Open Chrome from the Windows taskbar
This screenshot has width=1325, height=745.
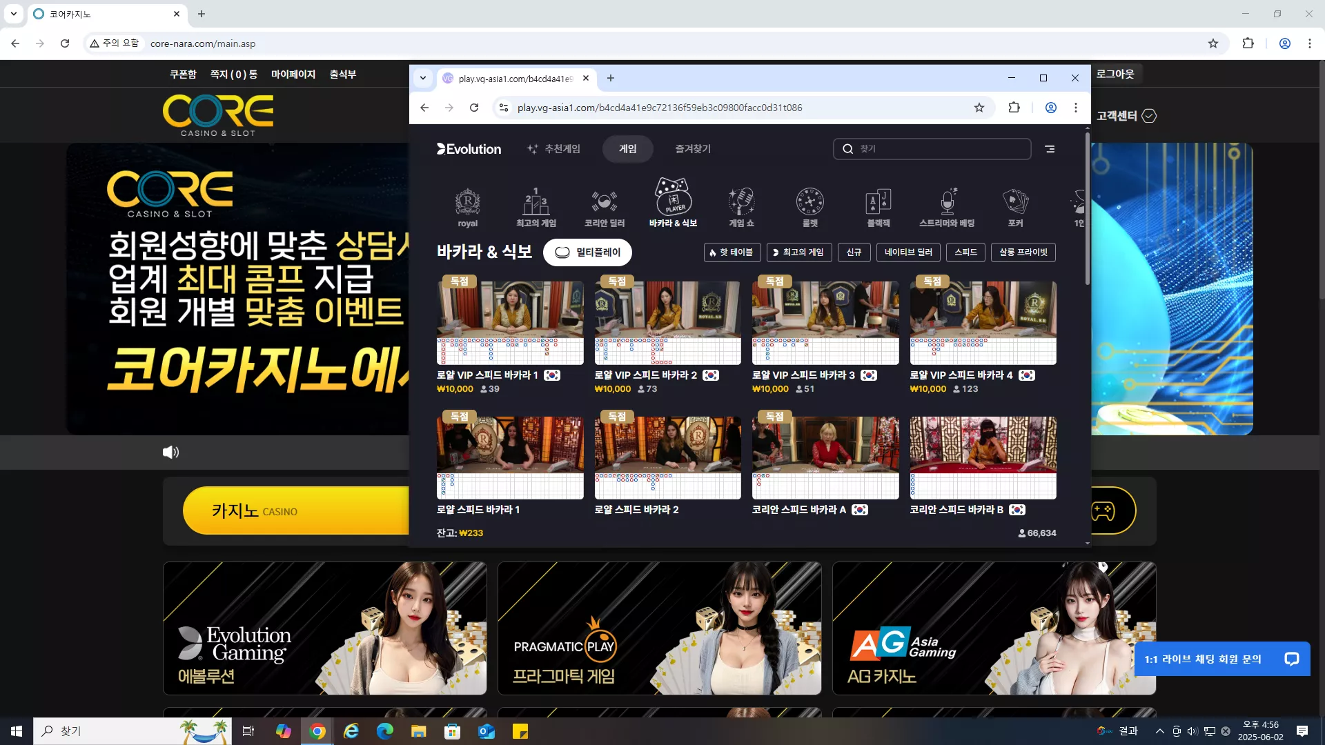[x=317, y=731]
